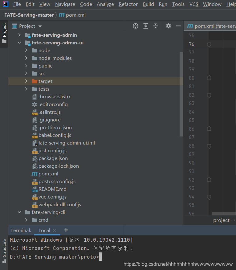Select package.json file
Screen dimensions: 236x270
pyautogui.click(x=53, y=158)
